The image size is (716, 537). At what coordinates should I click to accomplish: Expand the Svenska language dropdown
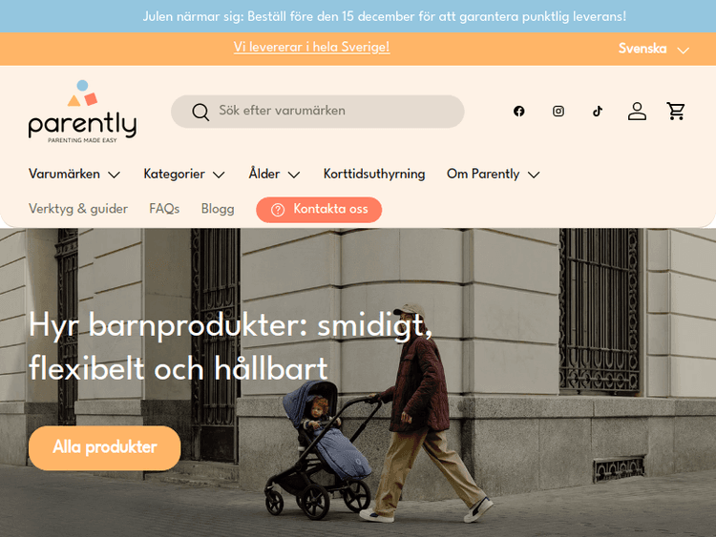[x=653, y=49]
